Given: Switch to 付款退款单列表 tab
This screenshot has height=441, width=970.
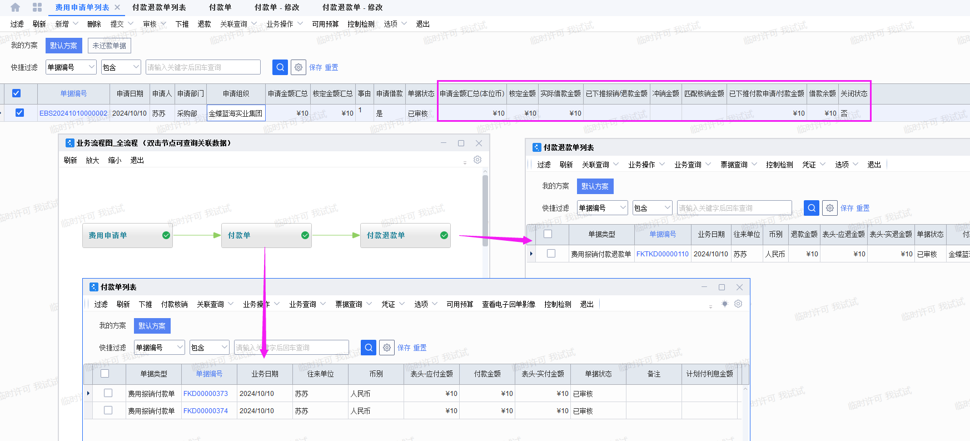Looking at the screenshot, I should (x=159, y=7).
